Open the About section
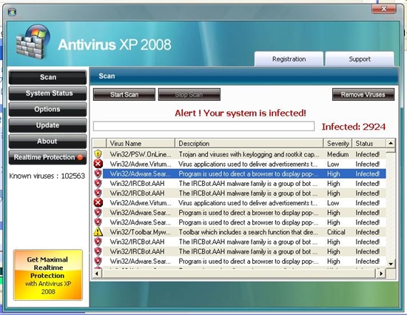407x315 pixels. 48,141
